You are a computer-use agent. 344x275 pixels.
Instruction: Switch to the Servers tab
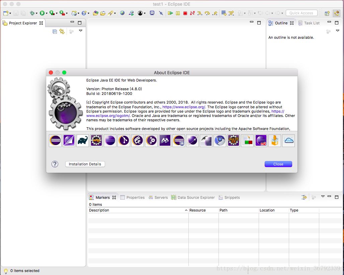click(x=158, y=197)
